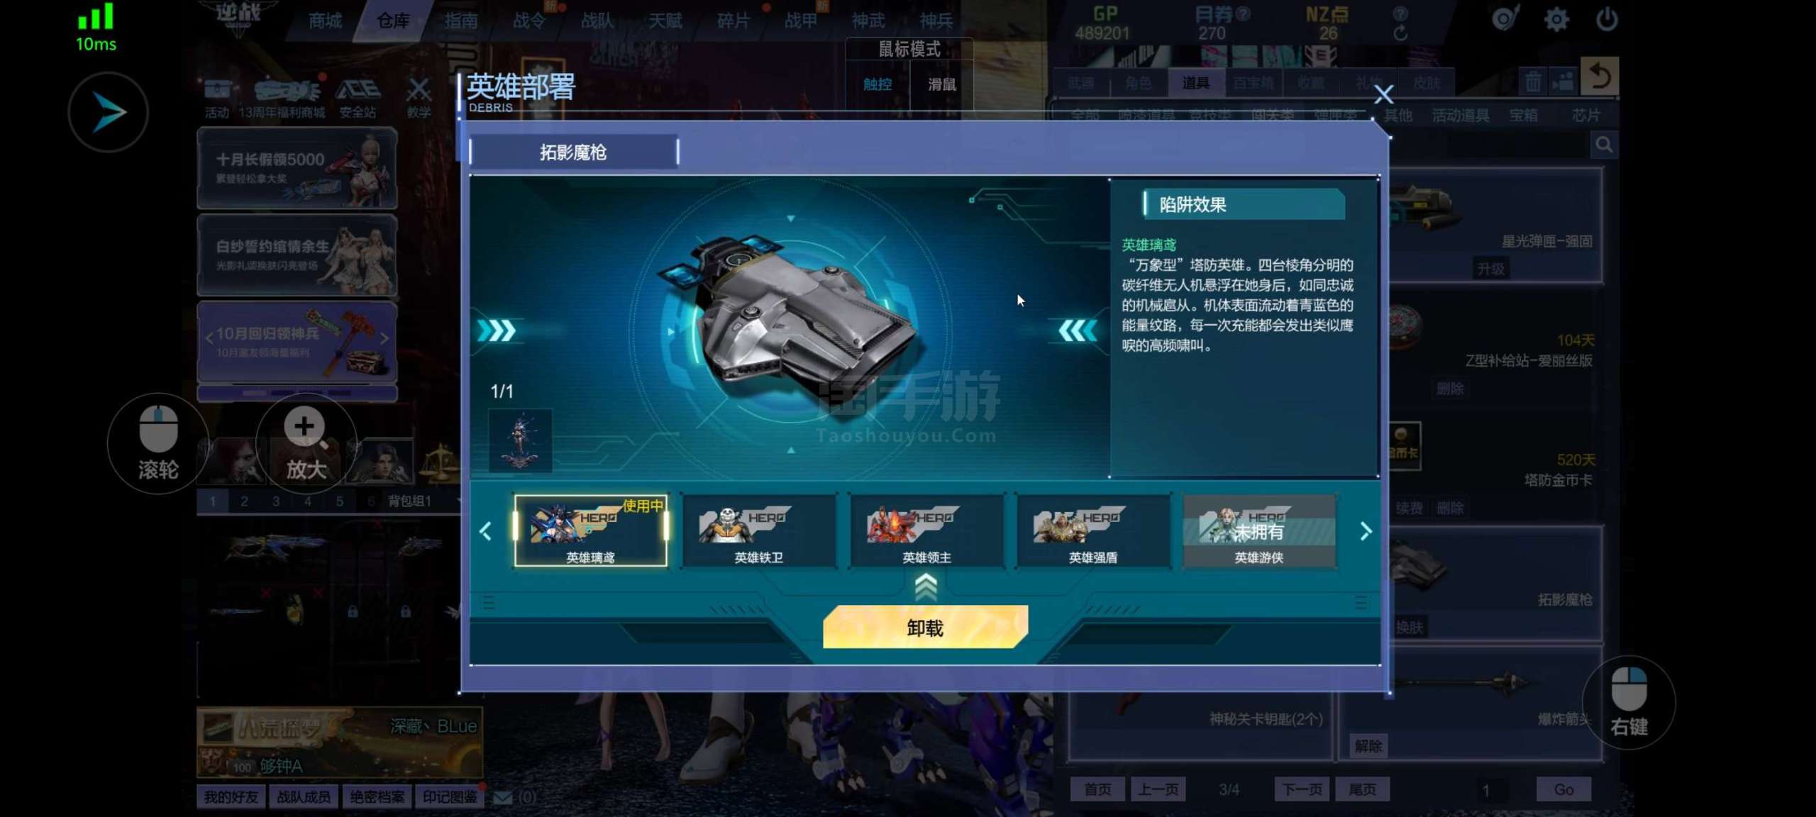Screen dimensions: 1816x817
Task: Switch mouse mode to 滑鼠
Action: click(942, 84)
